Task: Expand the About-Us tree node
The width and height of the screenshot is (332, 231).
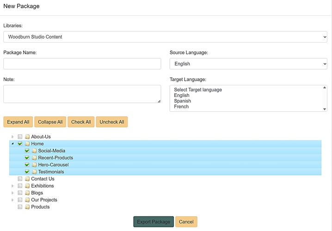Action: [x=12, y=137]
